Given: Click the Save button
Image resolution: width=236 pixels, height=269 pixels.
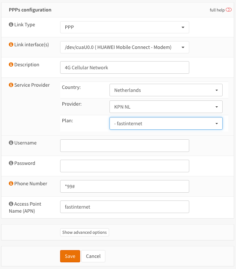Looking at the screenshot, I should tap(70, 256).
